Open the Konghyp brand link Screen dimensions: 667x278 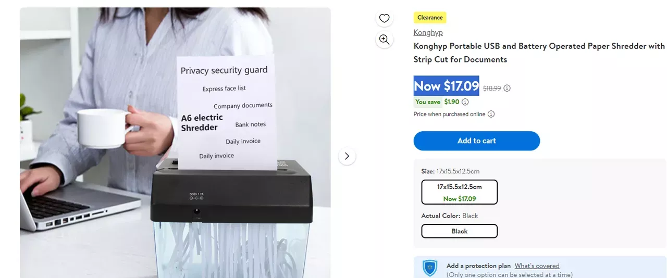(428, 32)
